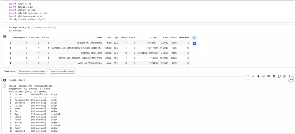Image resolution: width=295 pixels, height=134 pixels.
Task: Click 'import matplotlib.pyplot as plt' line
Action: 28,13
